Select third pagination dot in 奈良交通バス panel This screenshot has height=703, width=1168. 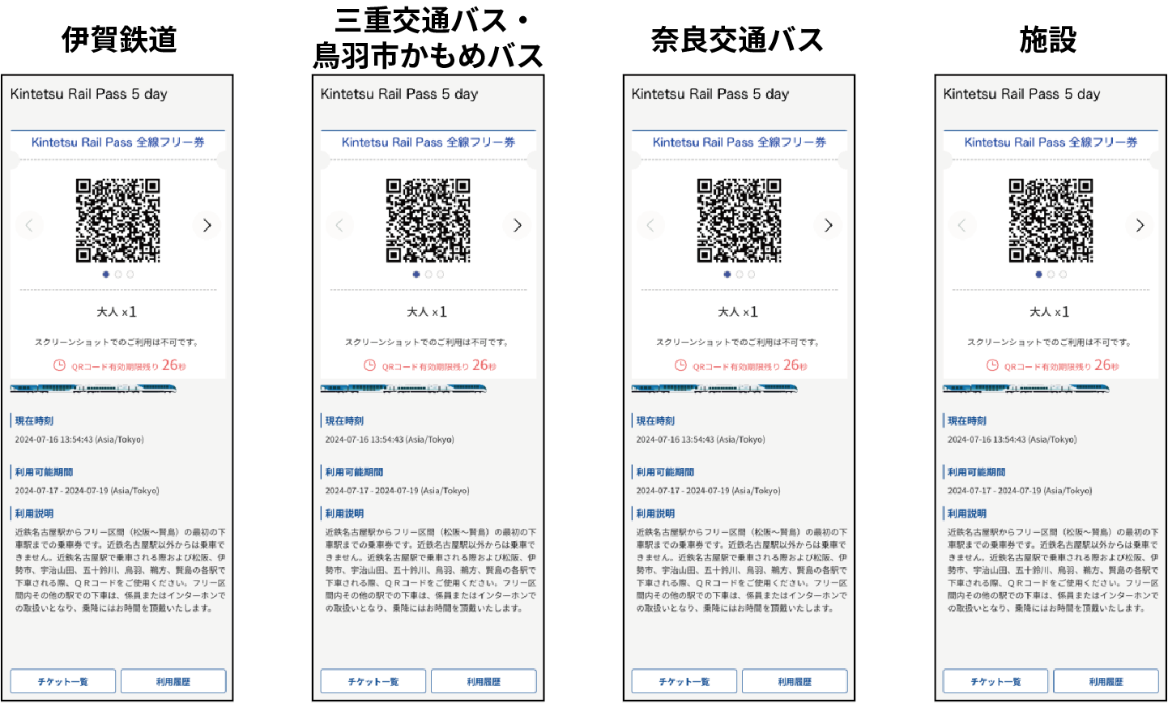coord(752,275)
